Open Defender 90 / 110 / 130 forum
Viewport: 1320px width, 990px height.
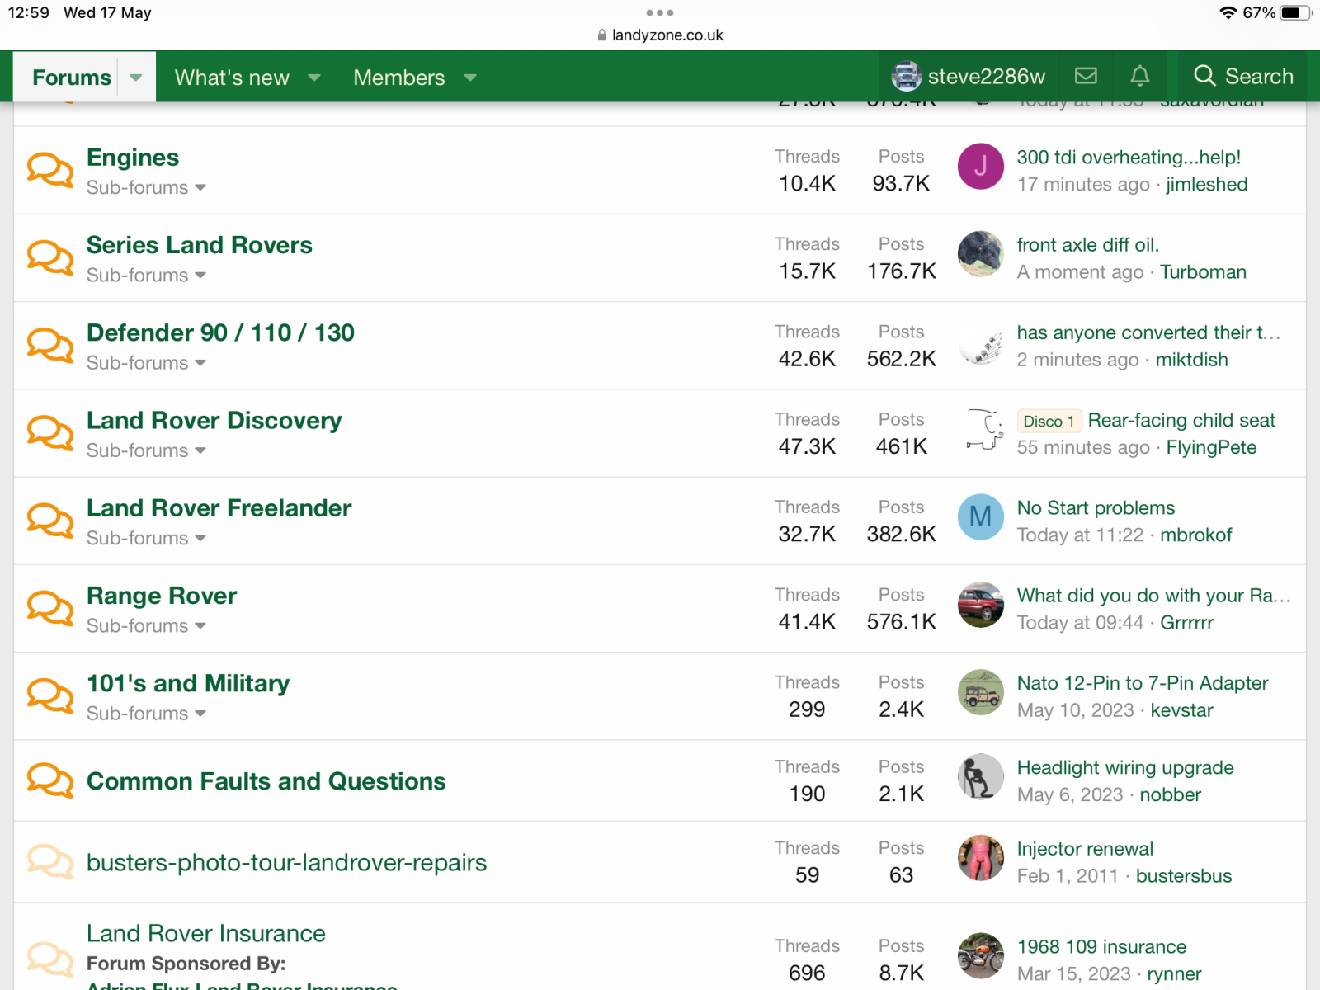click(x=220, y=332)
